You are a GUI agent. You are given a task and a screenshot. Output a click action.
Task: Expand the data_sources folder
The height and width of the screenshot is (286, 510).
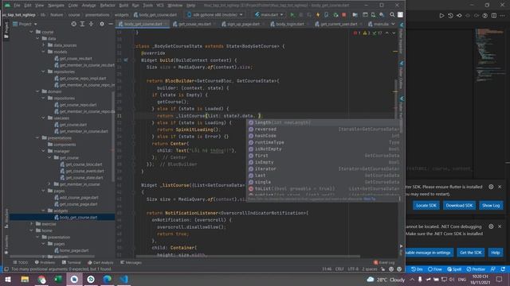tap(43, 45)
